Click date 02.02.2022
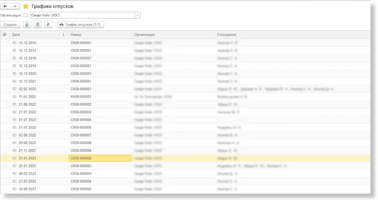This screenshot has height=200, width=378. (x=28, y=89)
